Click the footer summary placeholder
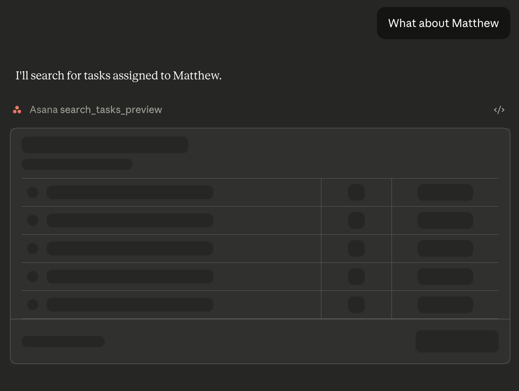Screen dimensions: 519x391 click(63, 341)
